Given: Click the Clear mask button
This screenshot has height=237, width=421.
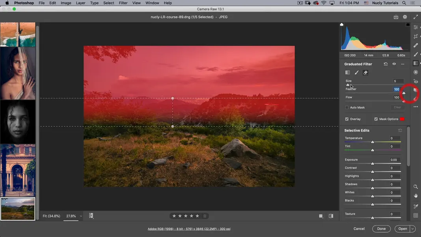Looking at the screenshot, I should (397, 108).
